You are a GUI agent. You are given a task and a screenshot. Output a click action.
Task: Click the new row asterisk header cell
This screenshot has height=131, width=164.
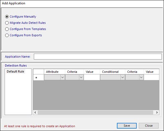38,77
